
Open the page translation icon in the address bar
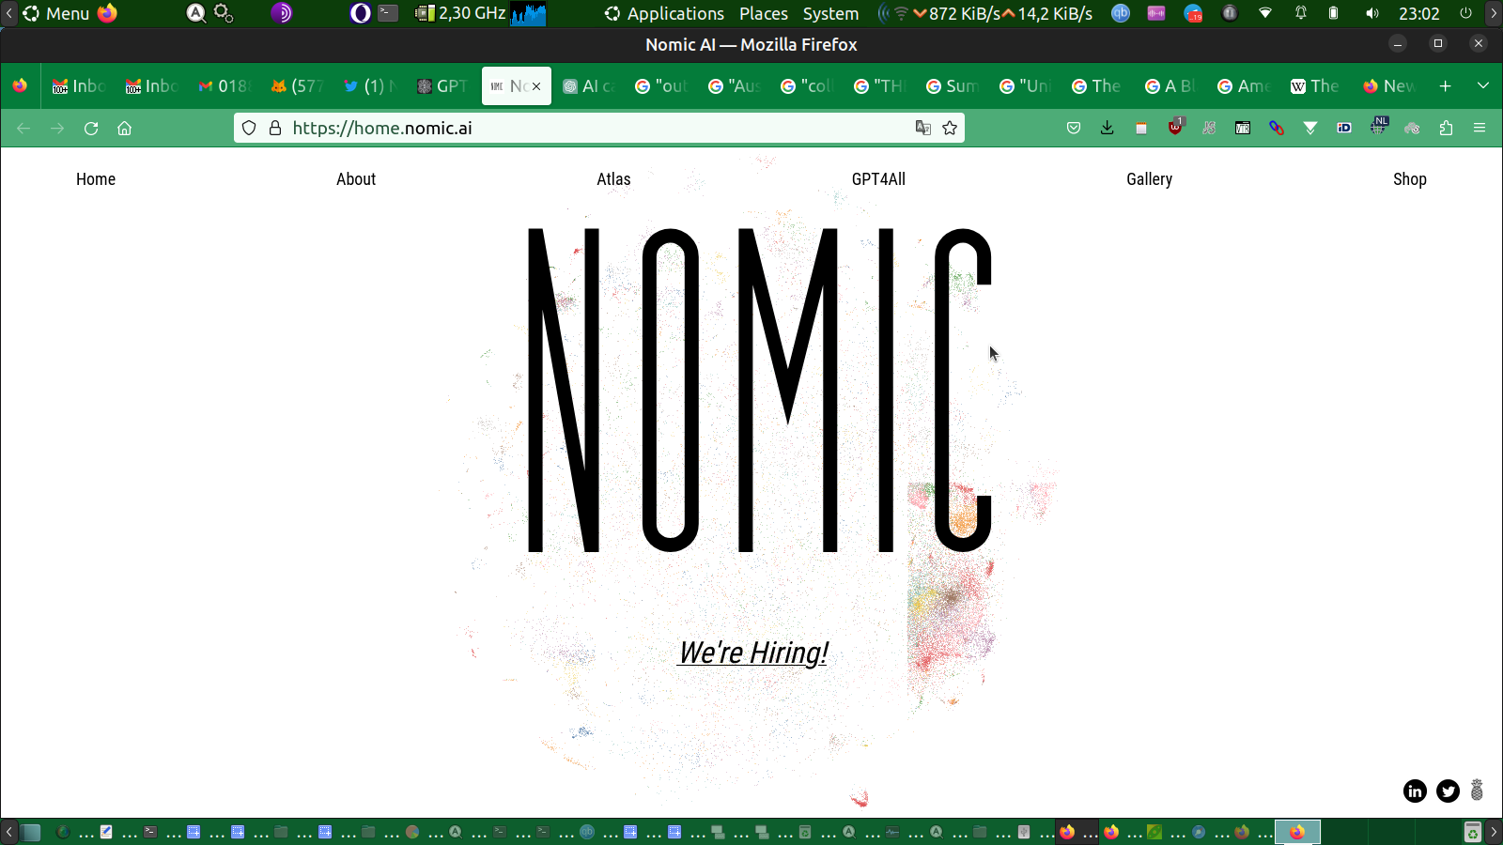pyautogui.click(x=923, y=129)
